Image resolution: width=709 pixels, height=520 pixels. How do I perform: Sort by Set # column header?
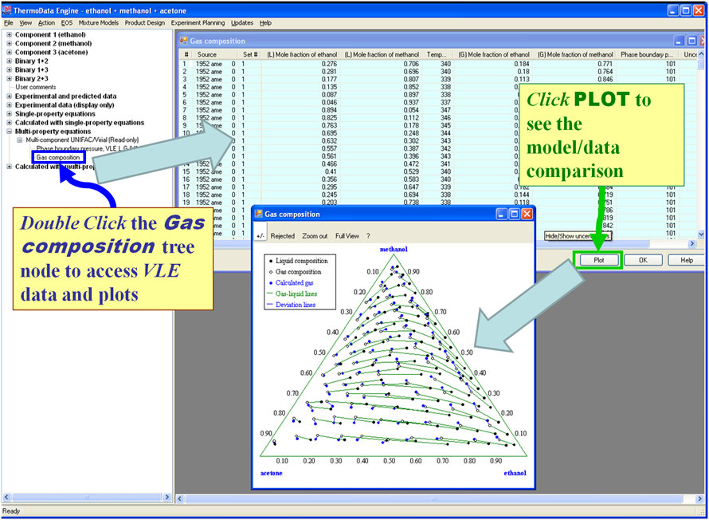(x=250, y=54)
